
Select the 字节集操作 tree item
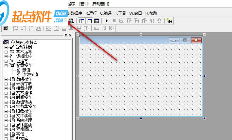(26, 106)
